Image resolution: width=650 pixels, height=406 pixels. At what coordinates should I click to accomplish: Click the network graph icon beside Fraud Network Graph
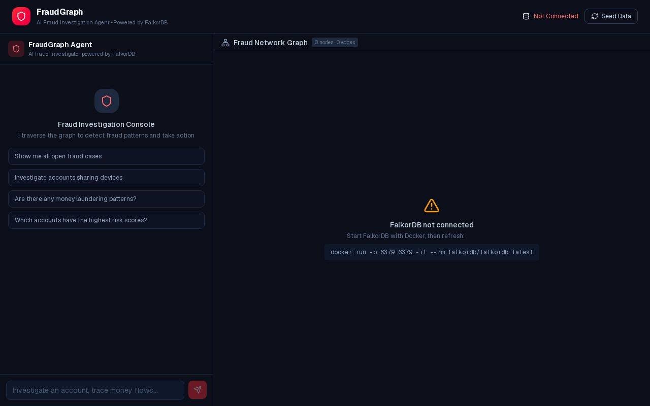pos(225,43)
